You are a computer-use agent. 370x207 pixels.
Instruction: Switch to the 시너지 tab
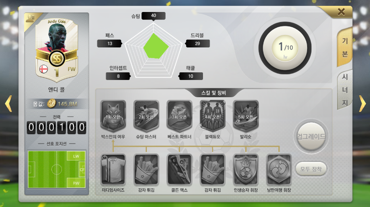pyautogui.click(x=345, y=90)
